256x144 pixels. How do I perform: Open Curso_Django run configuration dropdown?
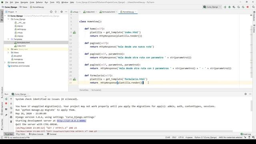[212, 7]
